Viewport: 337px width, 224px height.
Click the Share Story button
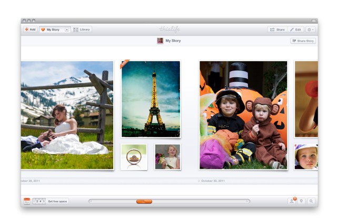pos(303,41)
